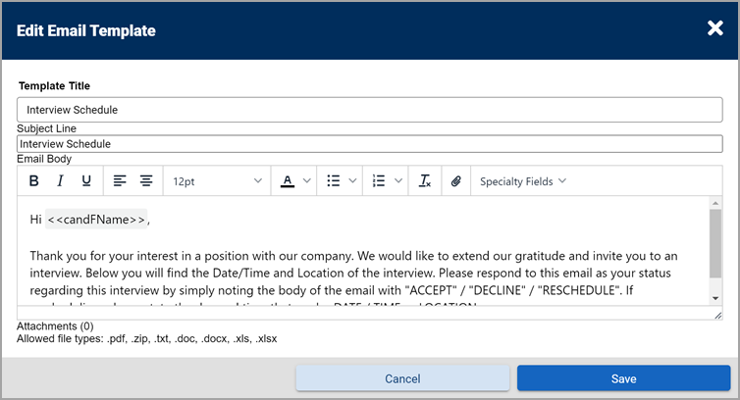The height and width of the screenshot is (400, 740).
Task: Toggle underline formatting
Action: click(x=86, y=181)
